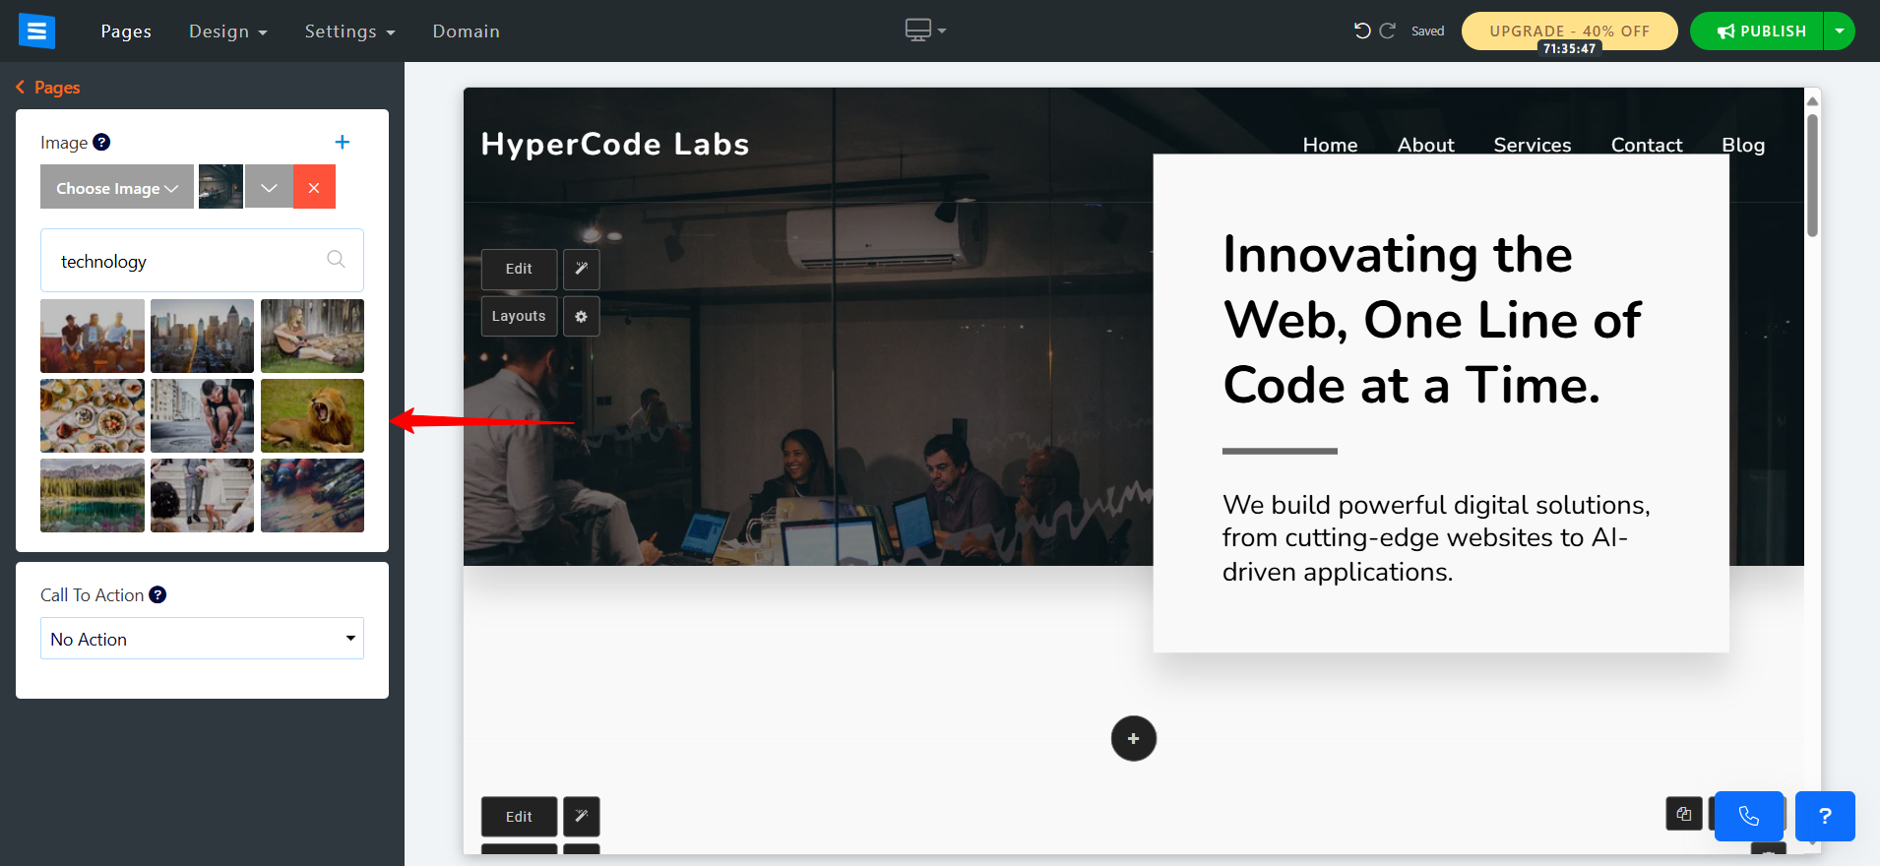Remove image with red X button

coord(314,187)
